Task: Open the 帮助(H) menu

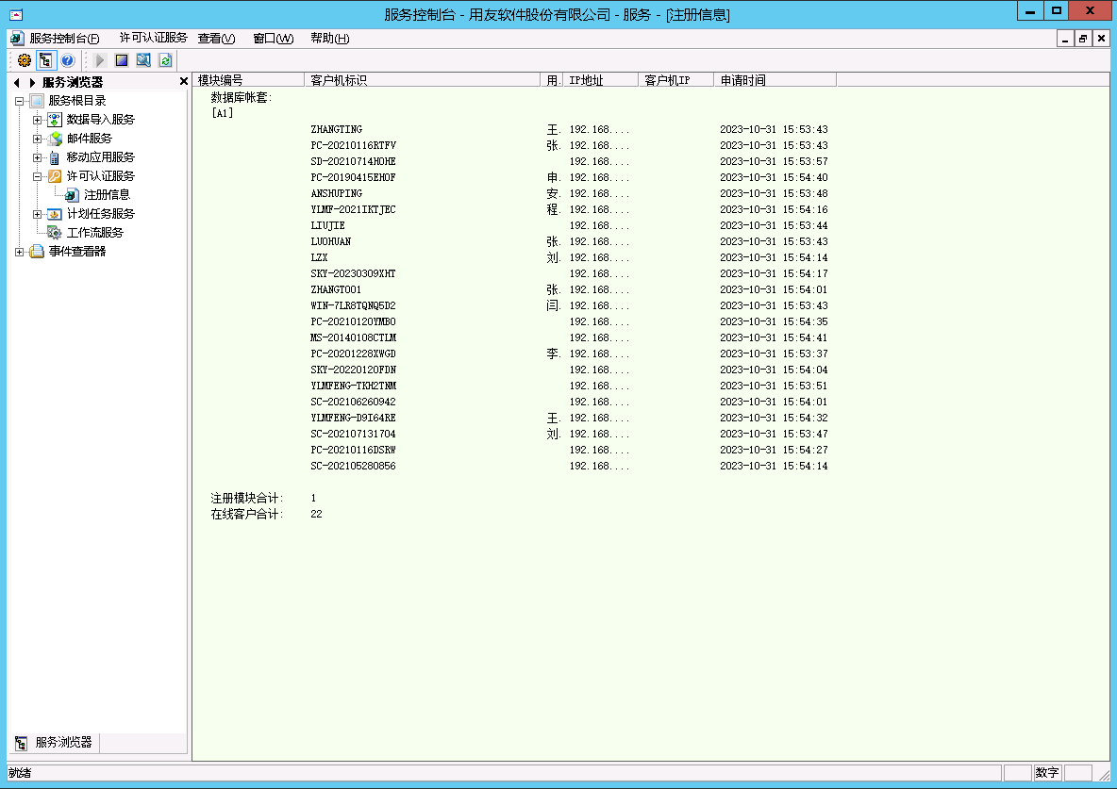Action: (329, 39)
